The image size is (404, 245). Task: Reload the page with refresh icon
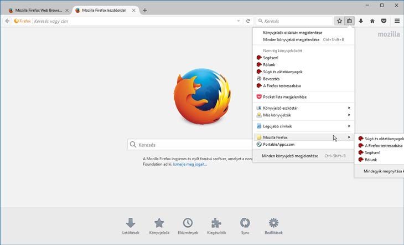coord(248,21)
